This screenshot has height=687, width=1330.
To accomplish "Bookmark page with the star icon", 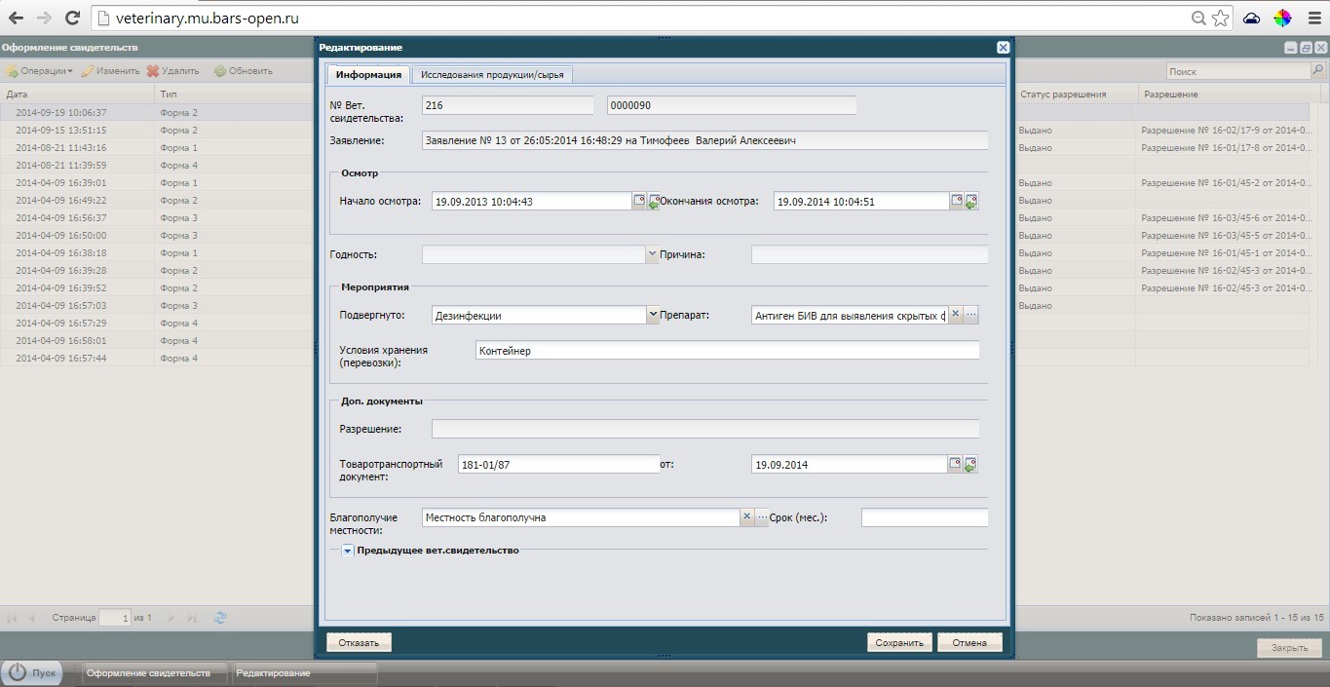I will pyautogui.click(x=1220, y=18).
